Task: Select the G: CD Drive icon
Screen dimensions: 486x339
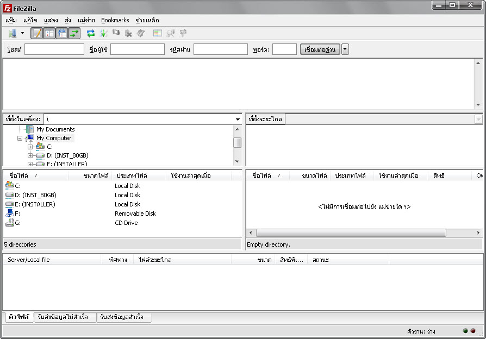Action: tap(10, 223)
